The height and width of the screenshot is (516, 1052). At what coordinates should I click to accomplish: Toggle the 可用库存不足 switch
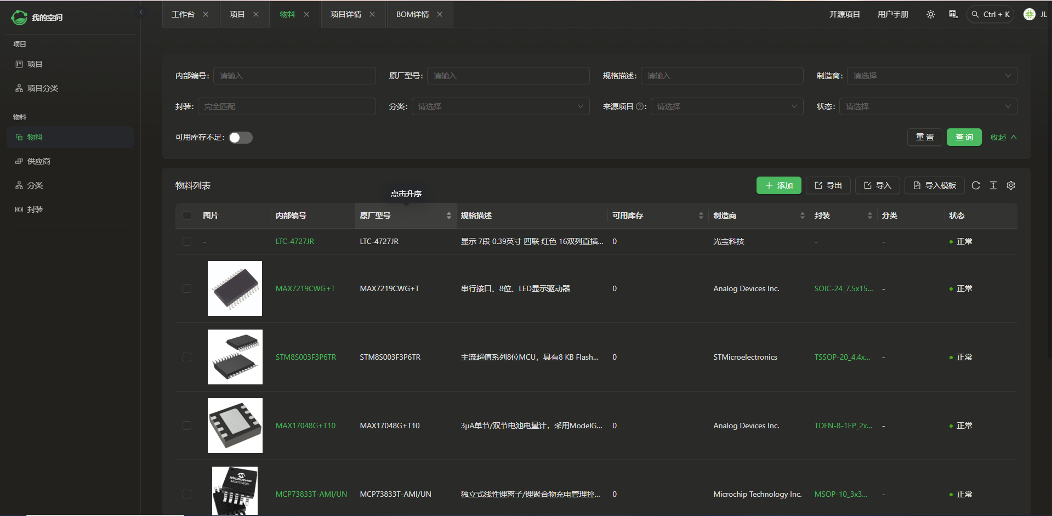point(241,138)
